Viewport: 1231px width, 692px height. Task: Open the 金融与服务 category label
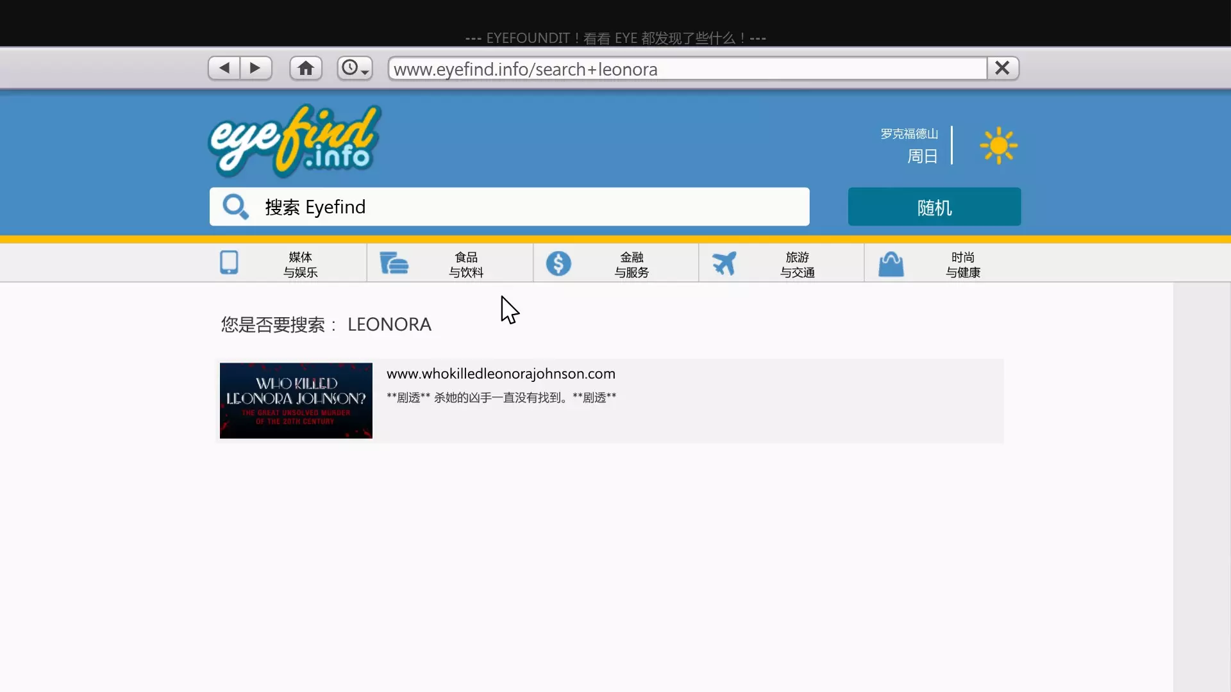click(x=632, y=264)
